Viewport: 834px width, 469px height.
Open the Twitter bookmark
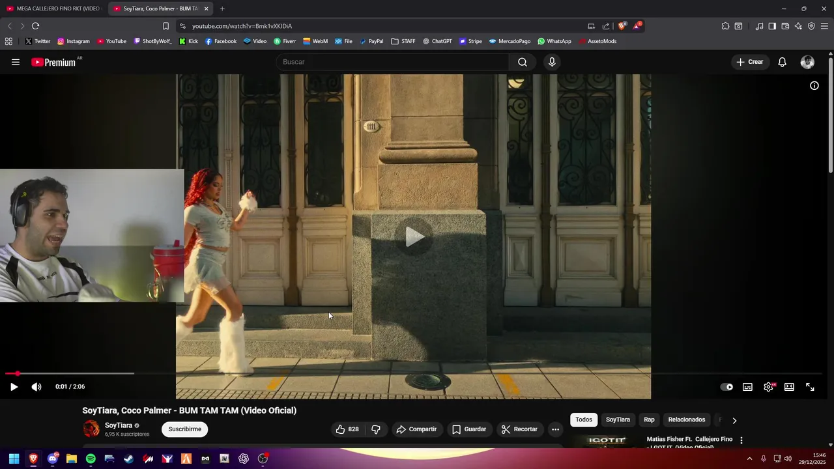tap(37, 41)
